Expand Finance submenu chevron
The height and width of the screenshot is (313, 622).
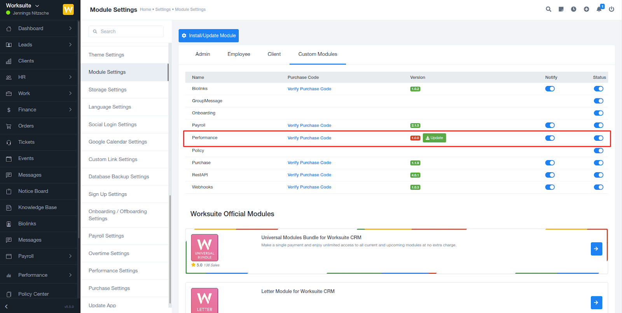click(70, 110)
